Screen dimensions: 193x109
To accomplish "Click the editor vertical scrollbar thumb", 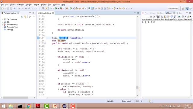I will pos(137,88).
